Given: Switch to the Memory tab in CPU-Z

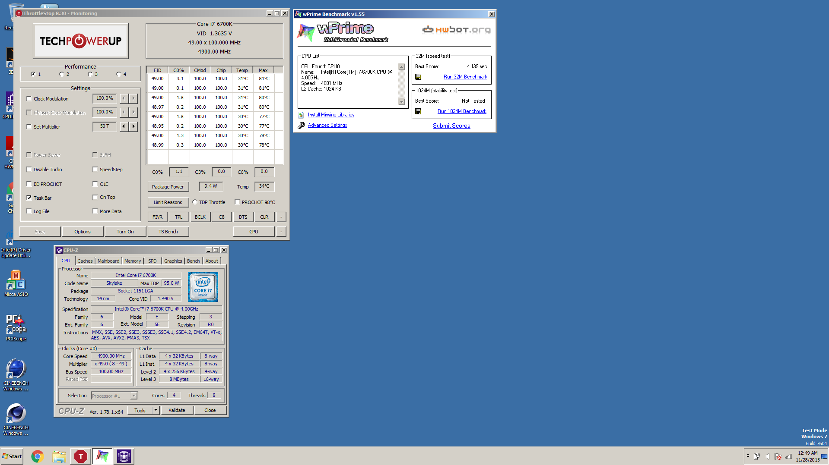Looking at the screenshot, I should tap(133, 261).
